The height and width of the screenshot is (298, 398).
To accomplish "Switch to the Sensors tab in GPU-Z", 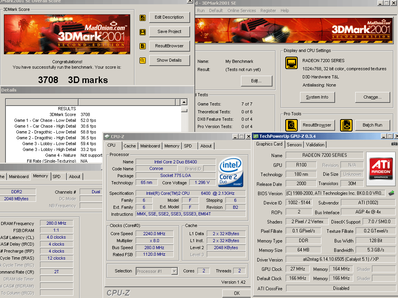I will click(294, 145).
